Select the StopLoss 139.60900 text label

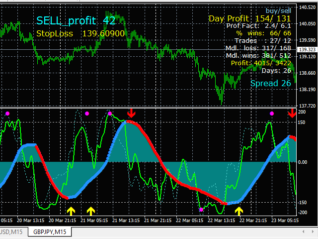click(x=80, y=33)
